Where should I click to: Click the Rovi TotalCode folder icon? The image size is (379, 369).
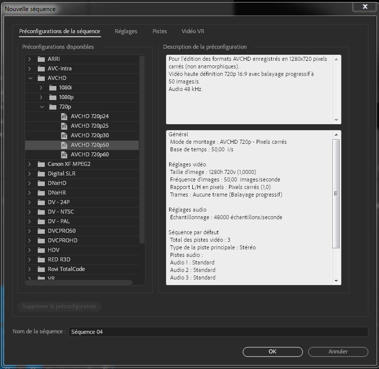pos(41,269)
